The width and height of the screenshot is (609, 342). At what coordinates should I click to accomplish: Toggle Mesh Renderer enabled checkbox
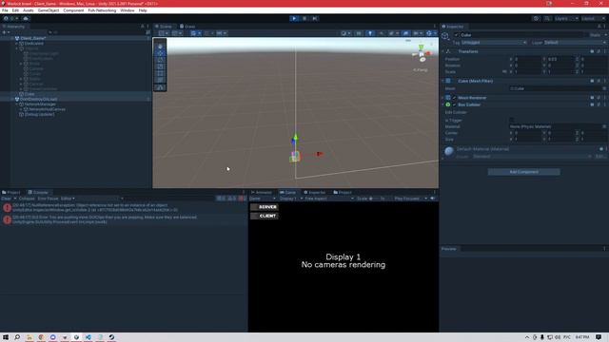454,98
